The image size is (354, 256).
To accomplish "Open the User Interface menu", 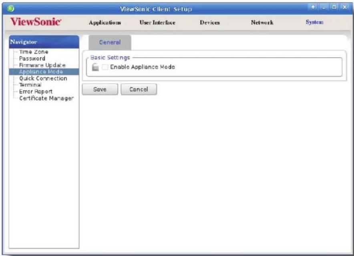I will (157, 22).
